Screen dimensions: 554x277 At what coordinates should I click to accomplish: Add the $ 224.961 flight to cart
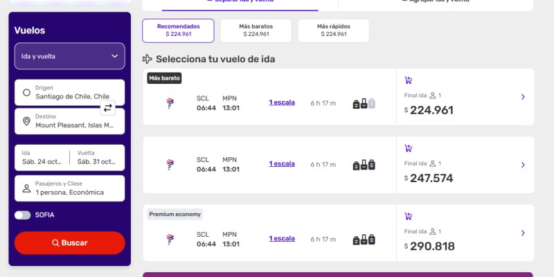(409, 80)
